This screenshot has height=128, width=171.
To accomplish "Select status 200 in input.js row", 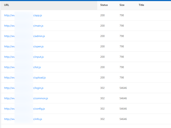I will [x=102, y=57].
